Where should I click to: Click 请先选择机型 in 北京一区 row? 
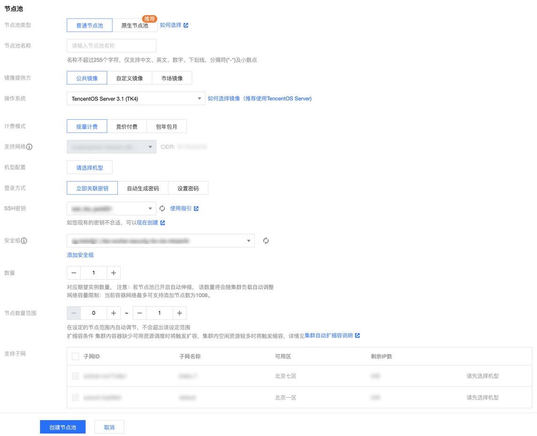(x=483, y=398)
